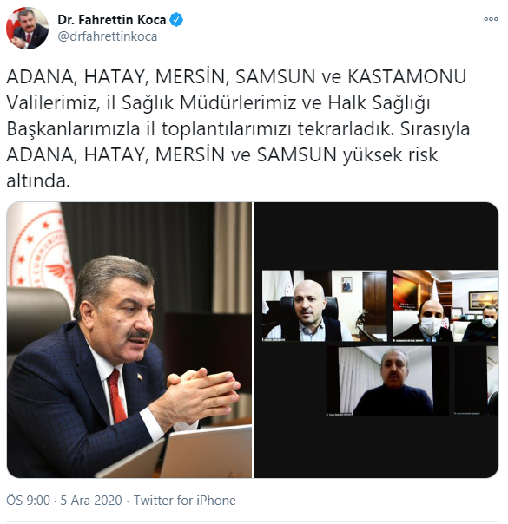Open the @drfahrettinkoca handle link
This screenshot has height=524, width=508.
click(108, 36)
